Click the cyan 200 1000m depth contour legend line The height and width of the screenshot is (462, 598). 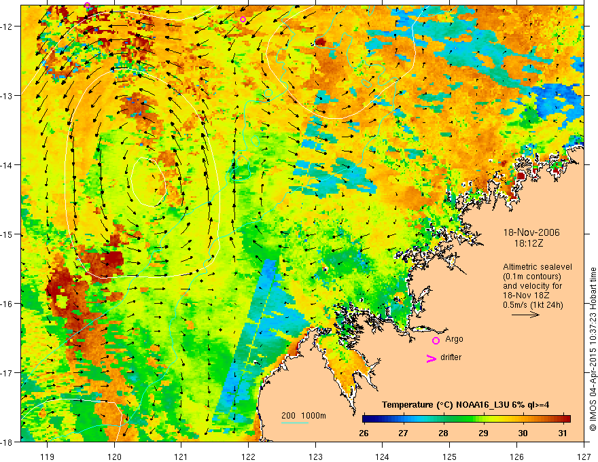[295, 423]
